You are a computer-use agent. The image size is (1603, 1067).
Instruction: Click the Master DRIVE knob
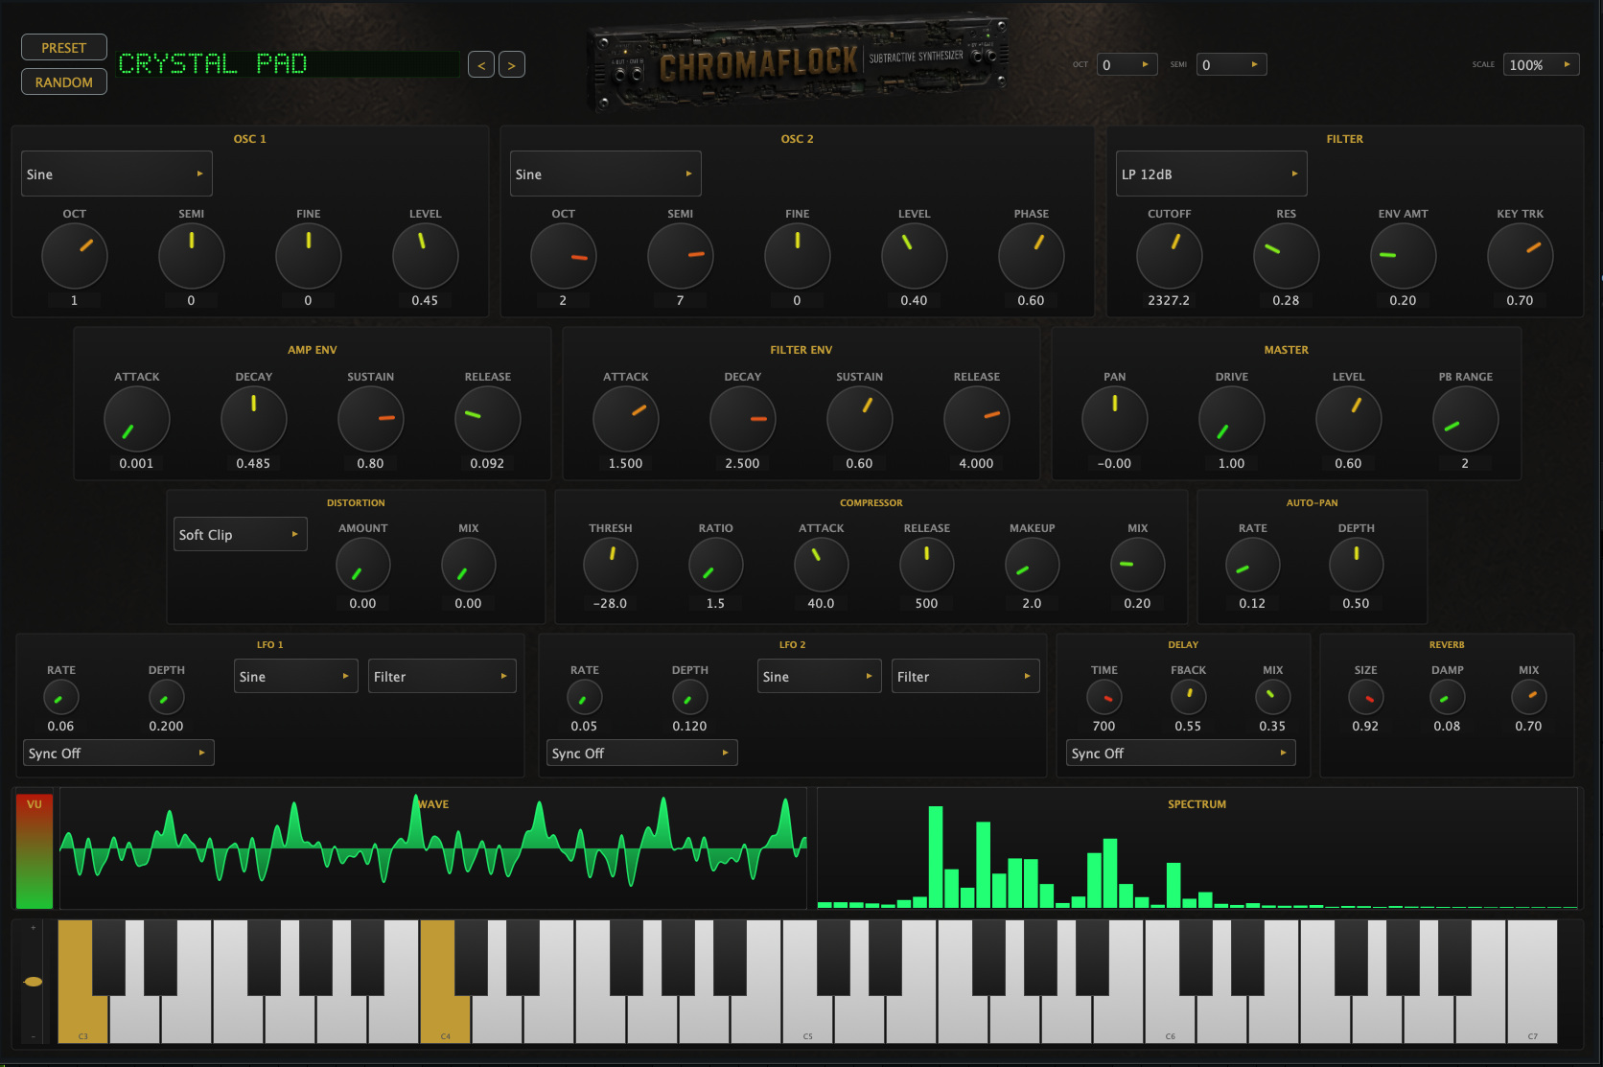coord(1231,419)
